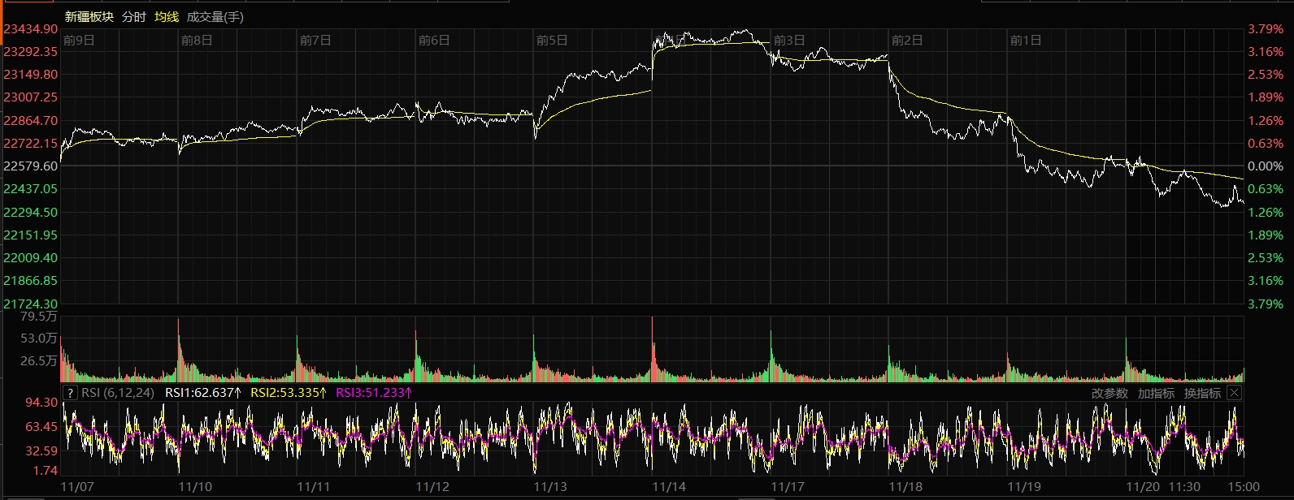Click the 11/14 date on time axis
1294x500 pixels.
coord(669,487)
